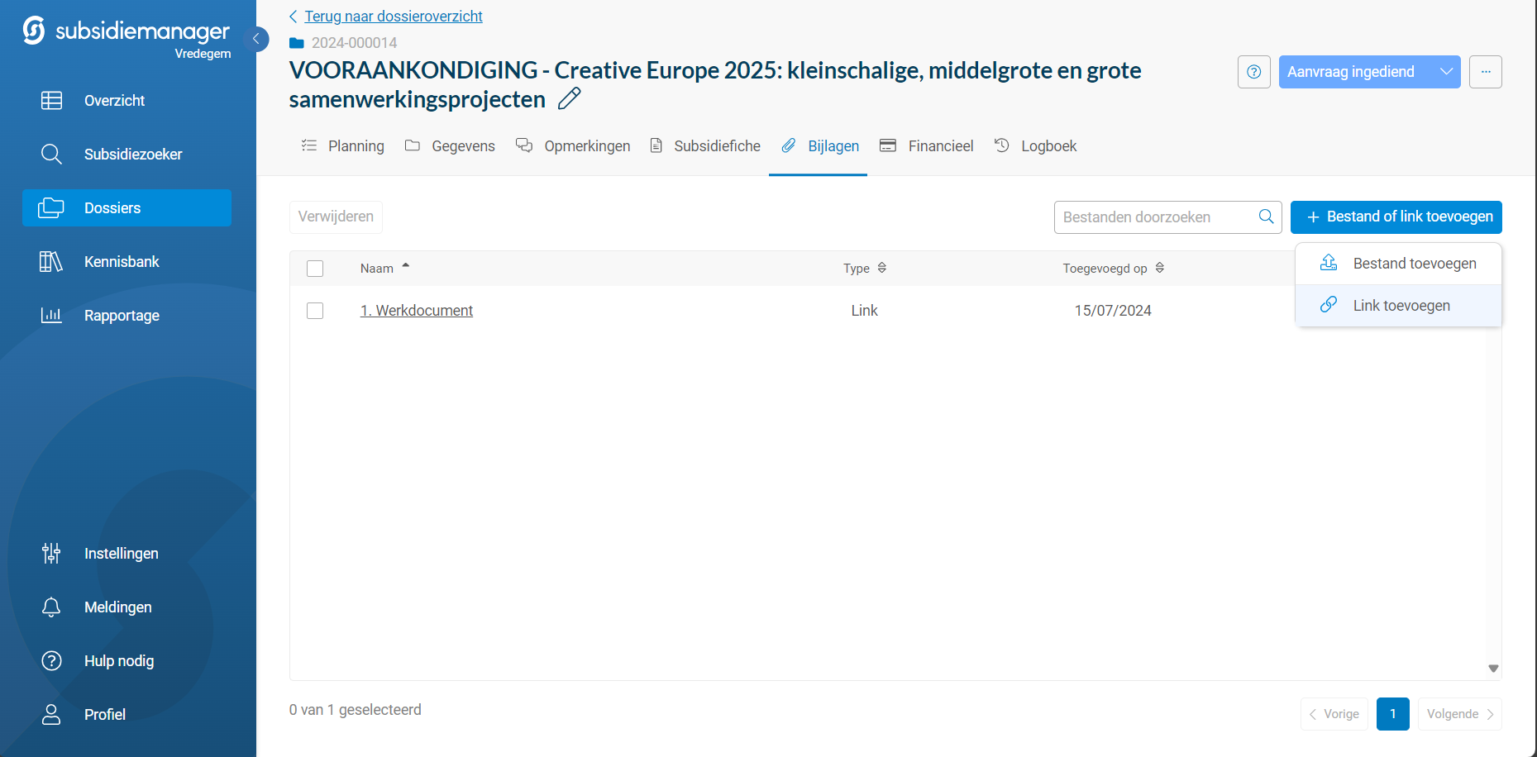The width and height of the screenshot is (1537, 757).
Task: Go back via Terug naar dossieroverzicht
Action: (x=393, y=17)
